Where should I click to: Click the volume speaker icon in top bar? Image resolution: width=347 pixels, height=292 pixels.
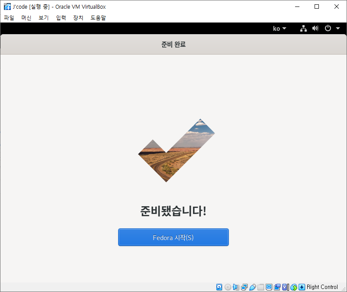coord(315,28)
